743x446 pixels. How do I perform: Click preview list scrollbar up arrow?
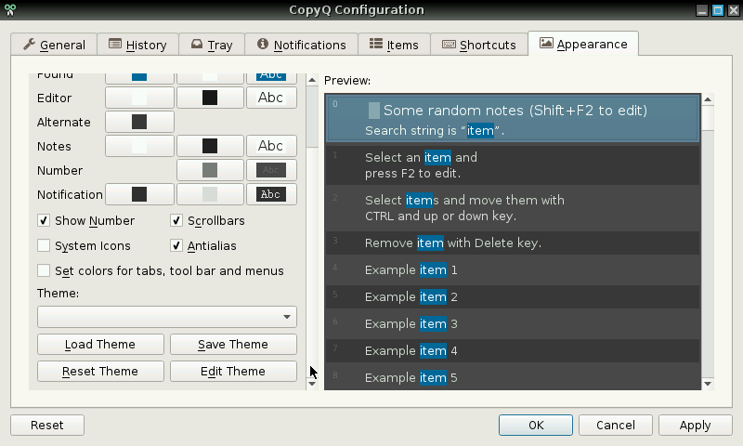pyautogui.click(x=708, y=99)
